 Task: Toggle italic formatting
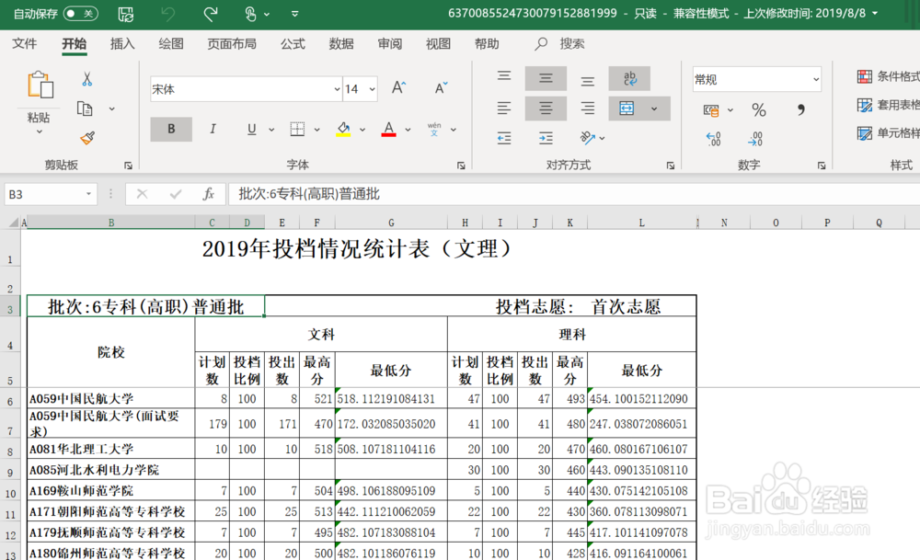(213, 129)
